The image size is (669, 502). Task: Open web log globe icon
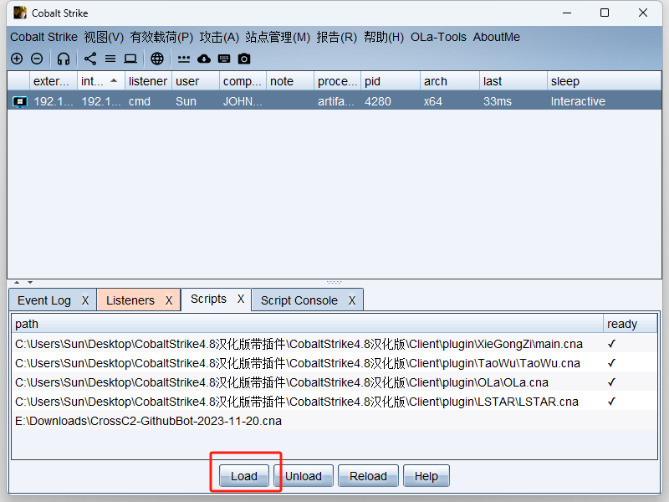(x=157, y=59)
